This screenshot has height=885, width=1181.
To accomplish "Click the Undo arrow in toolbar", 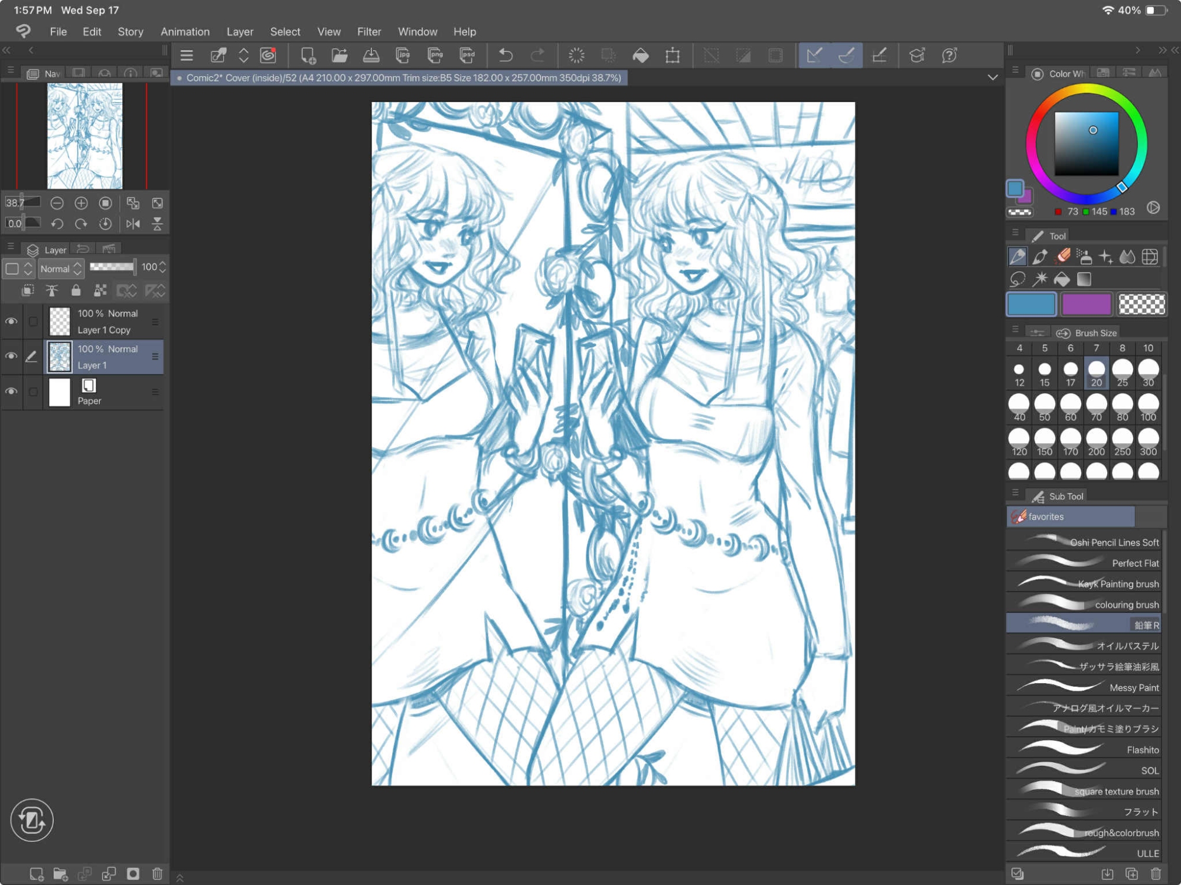I will coord(505,55).
